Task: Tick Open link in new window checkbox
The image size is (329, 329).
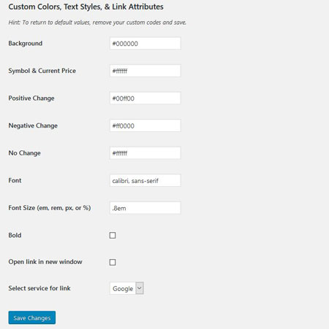Action: 113,262
